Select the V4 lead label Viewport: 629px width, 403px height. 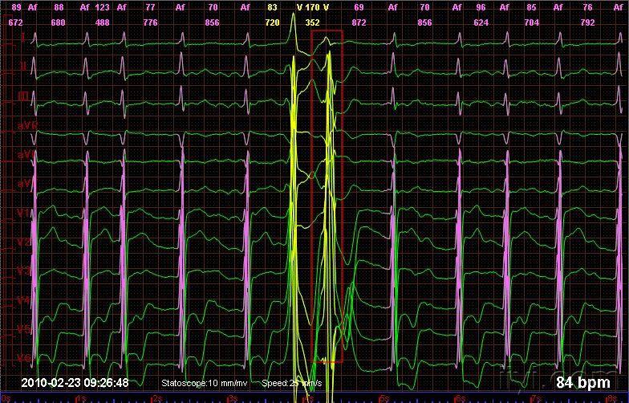[x=23, y=300]
